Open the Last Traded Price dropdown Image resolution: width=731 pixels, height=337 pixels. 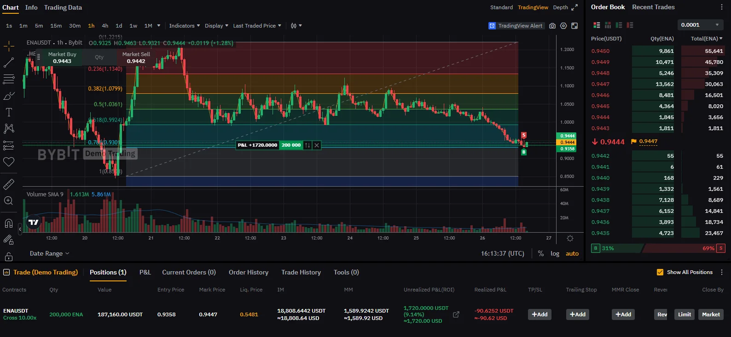(x=257, y=26)
